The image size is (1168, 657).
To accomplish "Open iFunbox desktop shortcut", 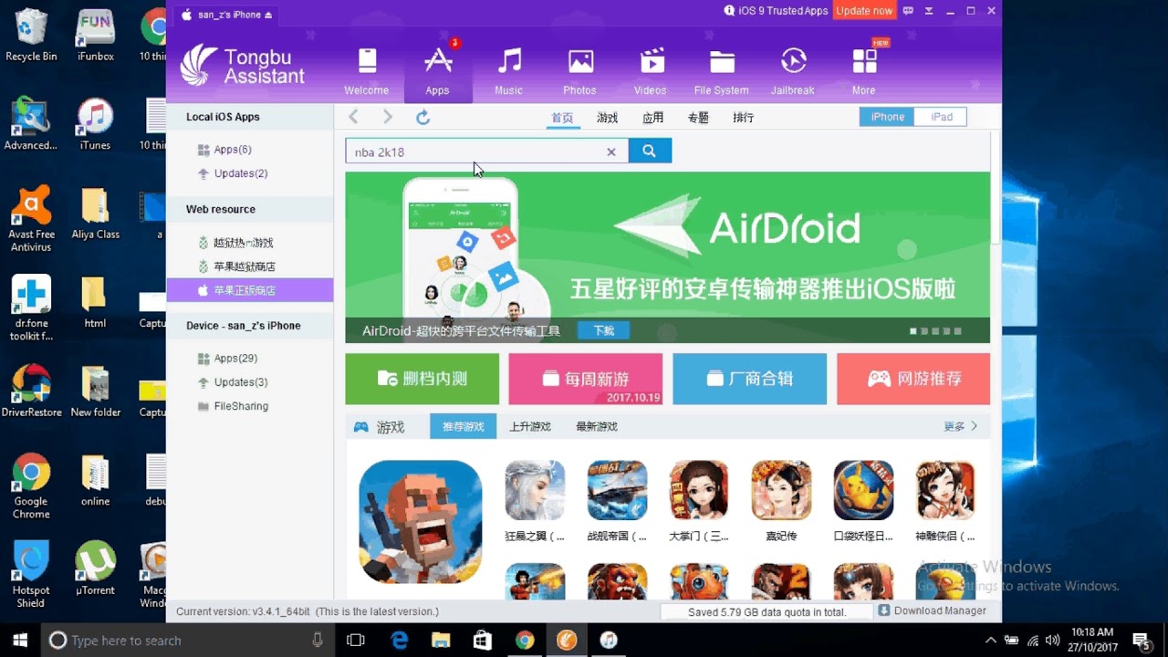I will [x=95, y=35].
